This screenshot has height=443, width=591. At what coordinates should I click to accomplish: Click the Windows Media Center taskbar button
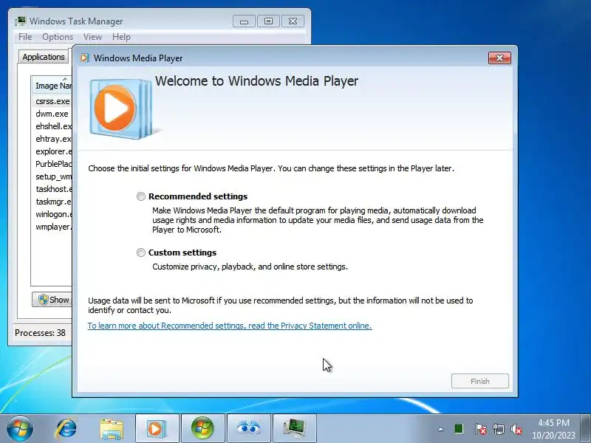click(202, 428)
